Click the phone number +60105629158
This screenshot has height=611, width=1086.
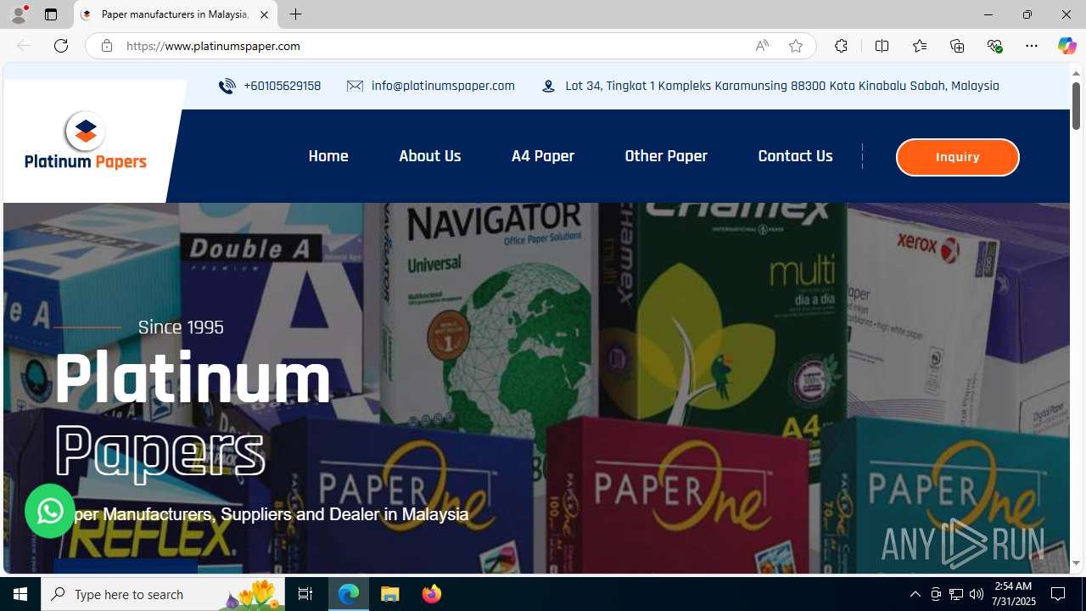(282, 86)
